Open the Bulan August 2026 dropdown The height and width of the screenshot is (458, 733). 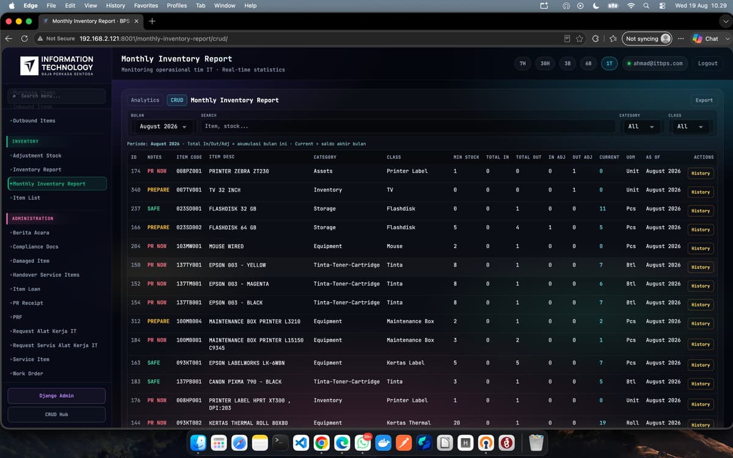162,126
